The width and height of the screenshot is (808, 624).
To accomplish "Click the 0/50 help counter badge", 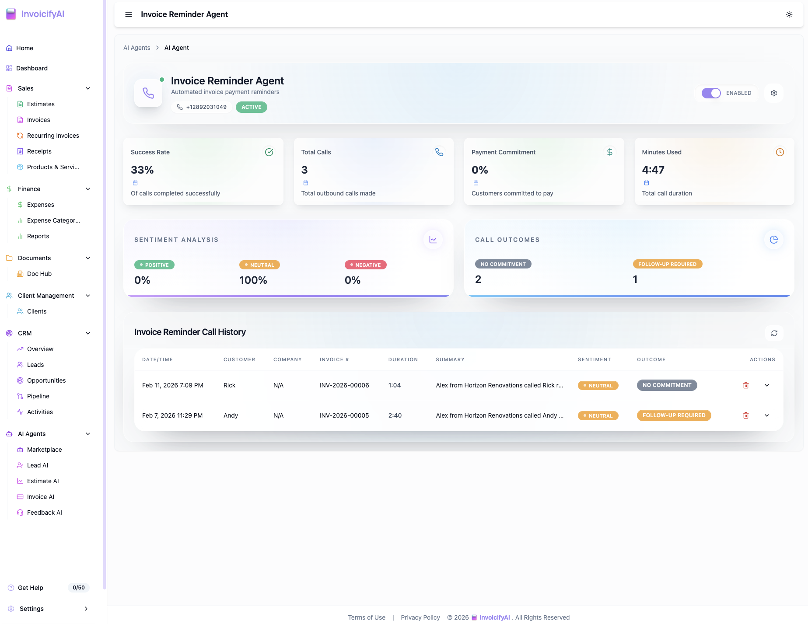I will (x=79, y=588).
